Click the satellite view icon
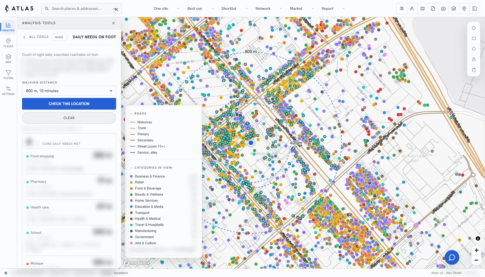 [402, 9]
